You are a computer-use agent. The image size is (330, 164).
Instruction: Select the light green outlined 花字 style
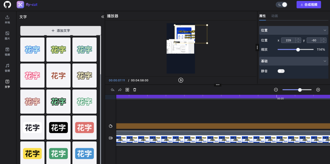click(85, 102)
